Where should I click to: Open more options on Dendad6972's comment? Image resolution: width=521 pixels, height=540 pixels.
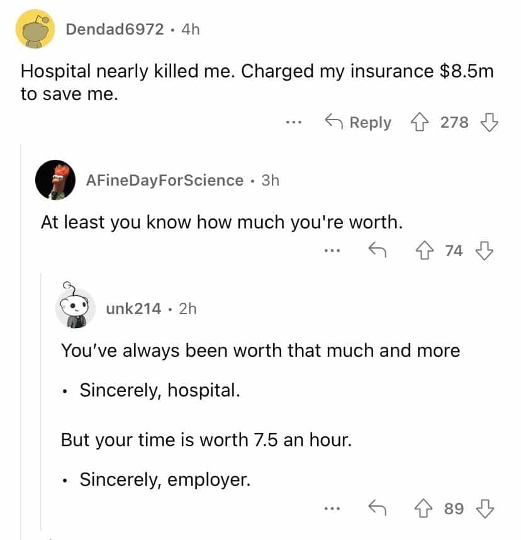(293, 122)
